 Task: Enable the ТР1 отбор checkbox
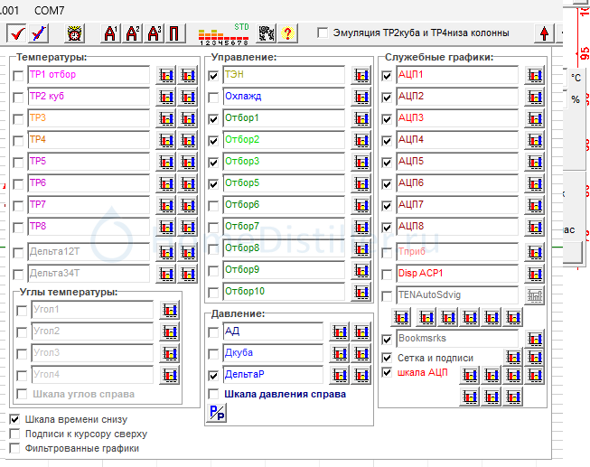tap(19, 76)
